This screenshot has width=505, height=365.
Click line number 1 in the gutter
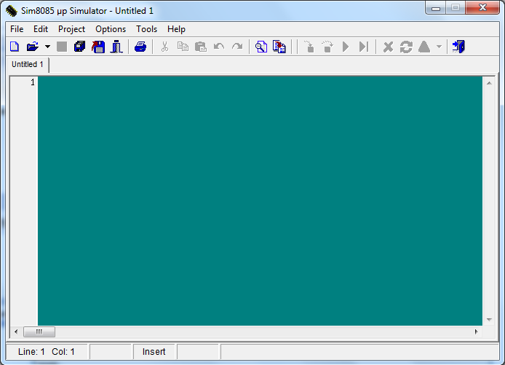click(33, 82)
